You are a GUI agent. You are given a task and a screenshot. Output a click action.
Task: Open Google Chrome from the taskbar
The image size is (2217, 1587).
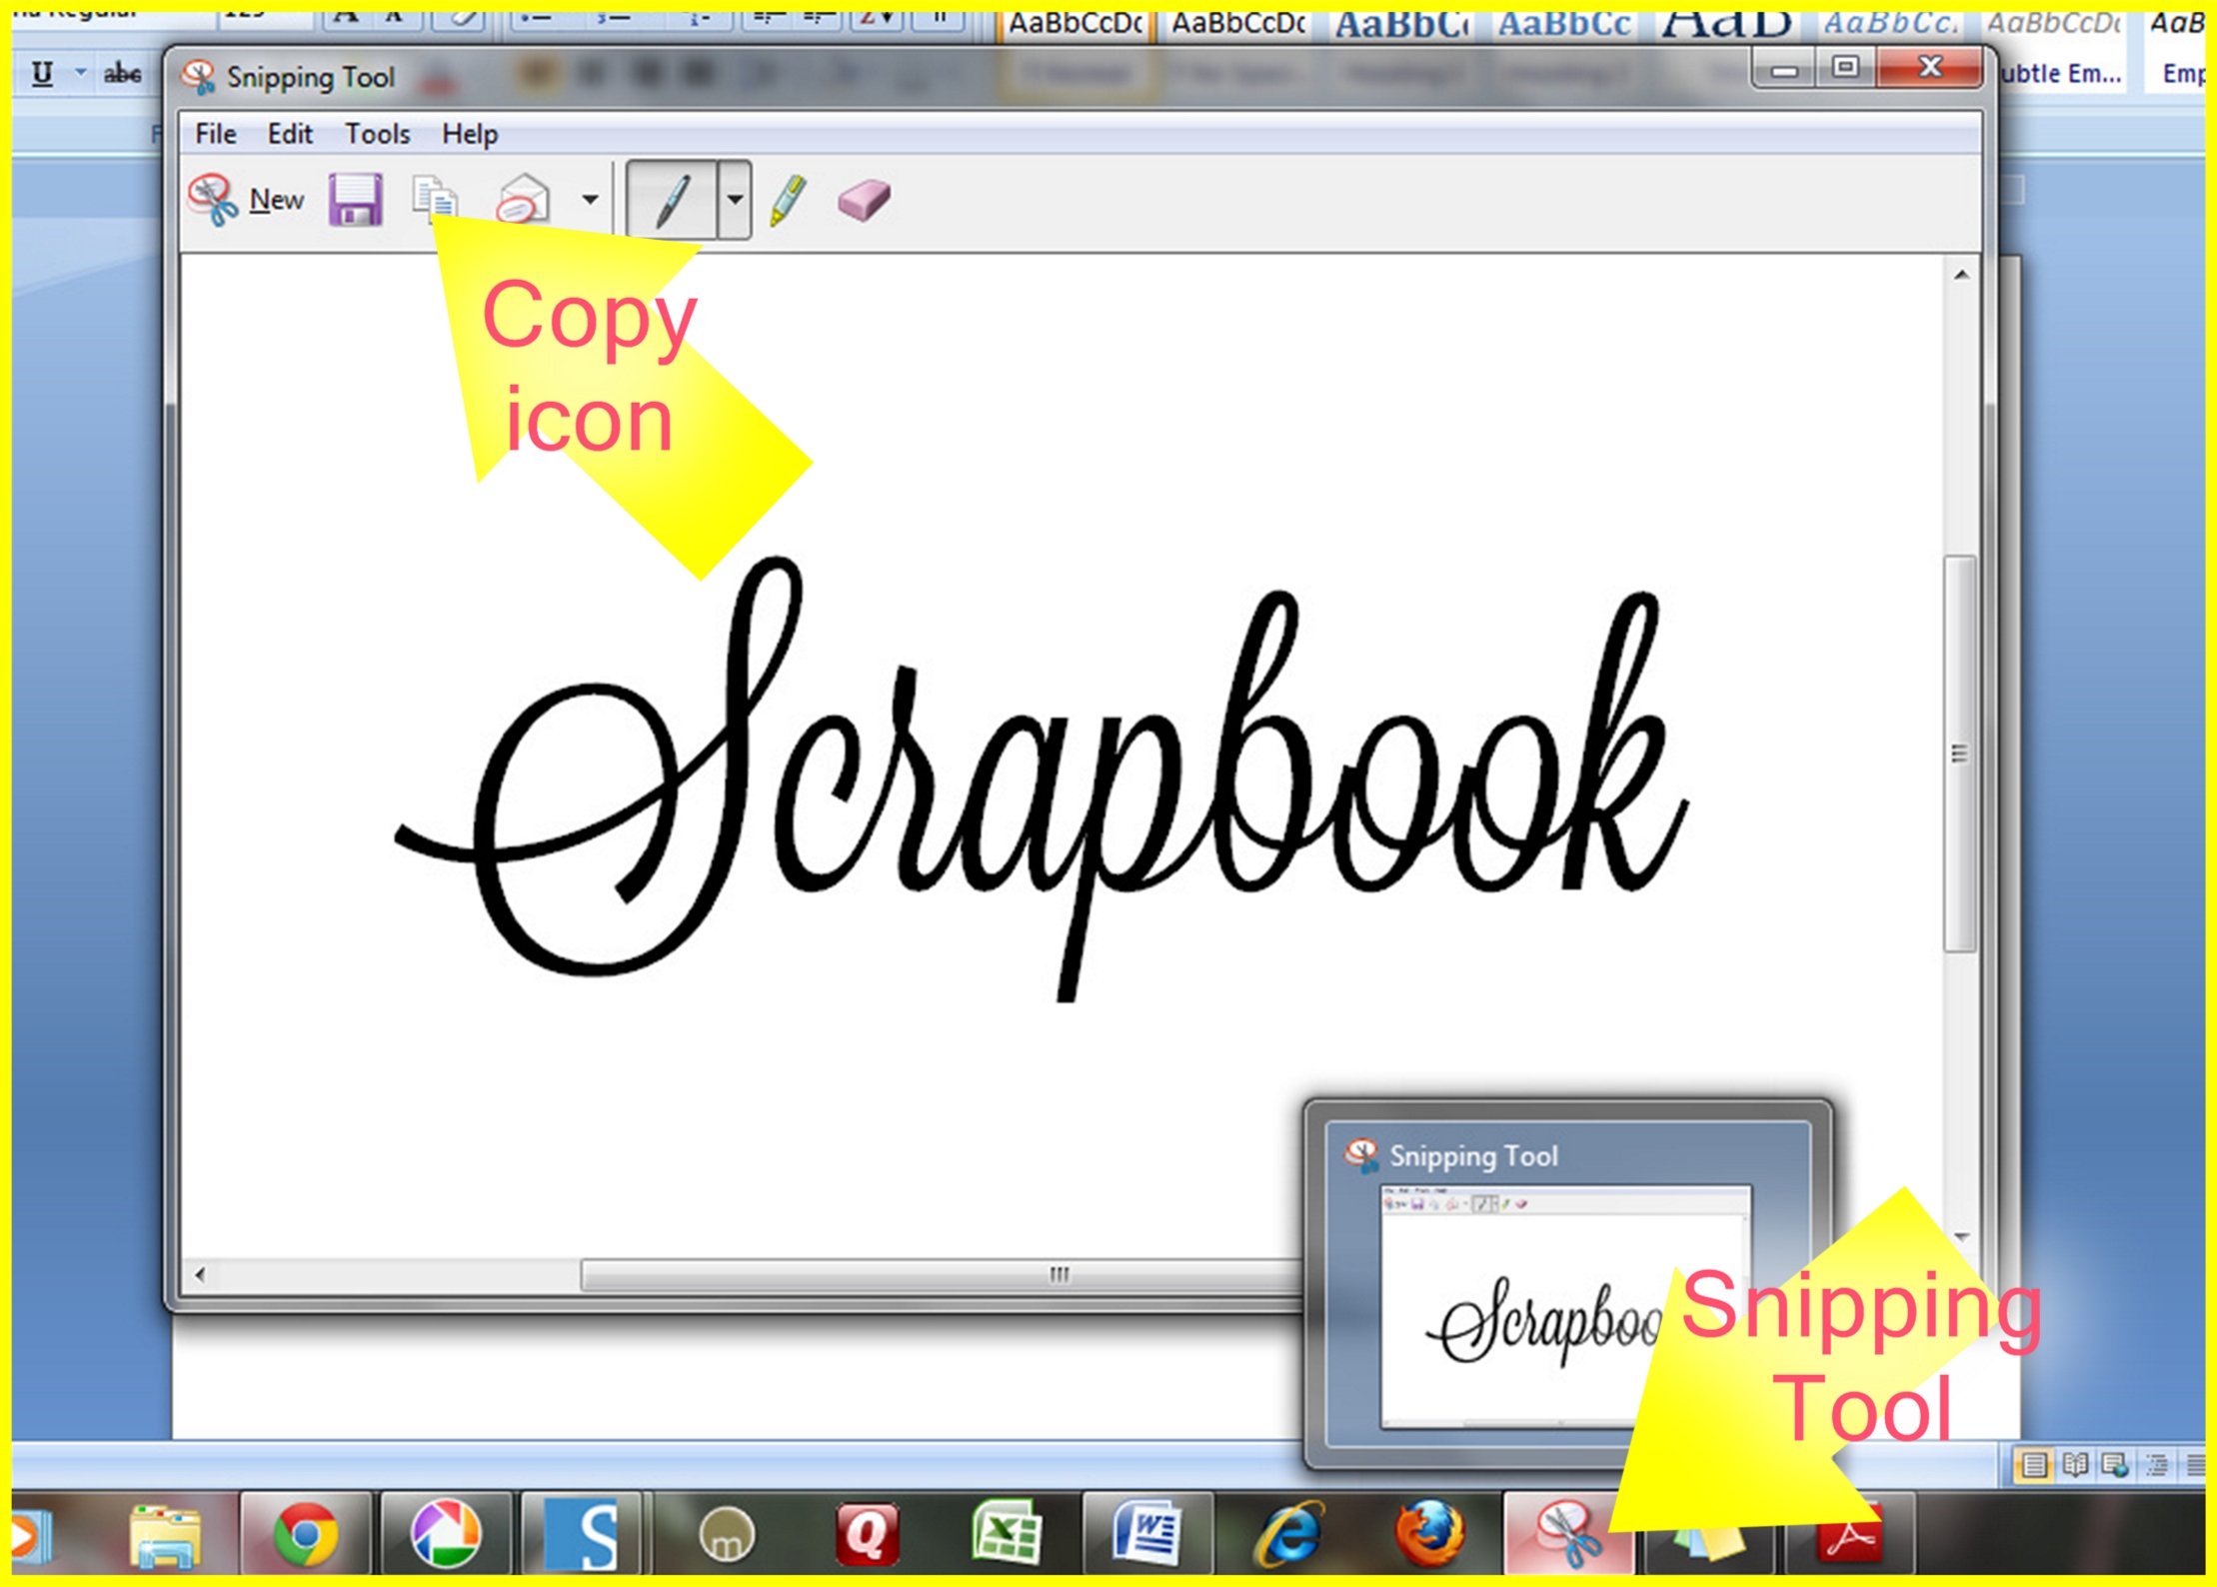pos(306,1534)
